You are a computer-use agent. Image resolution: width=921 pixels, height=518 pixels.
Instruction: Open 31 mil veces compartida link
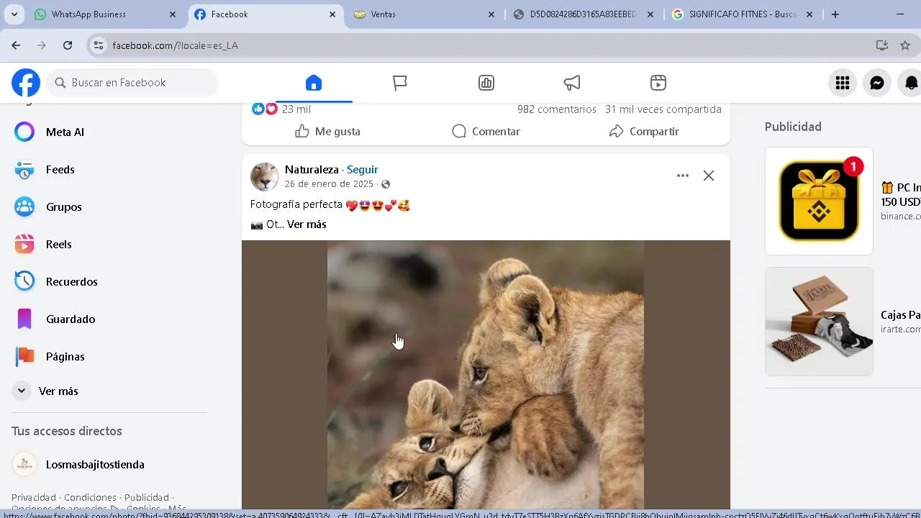tap(663, 109)
